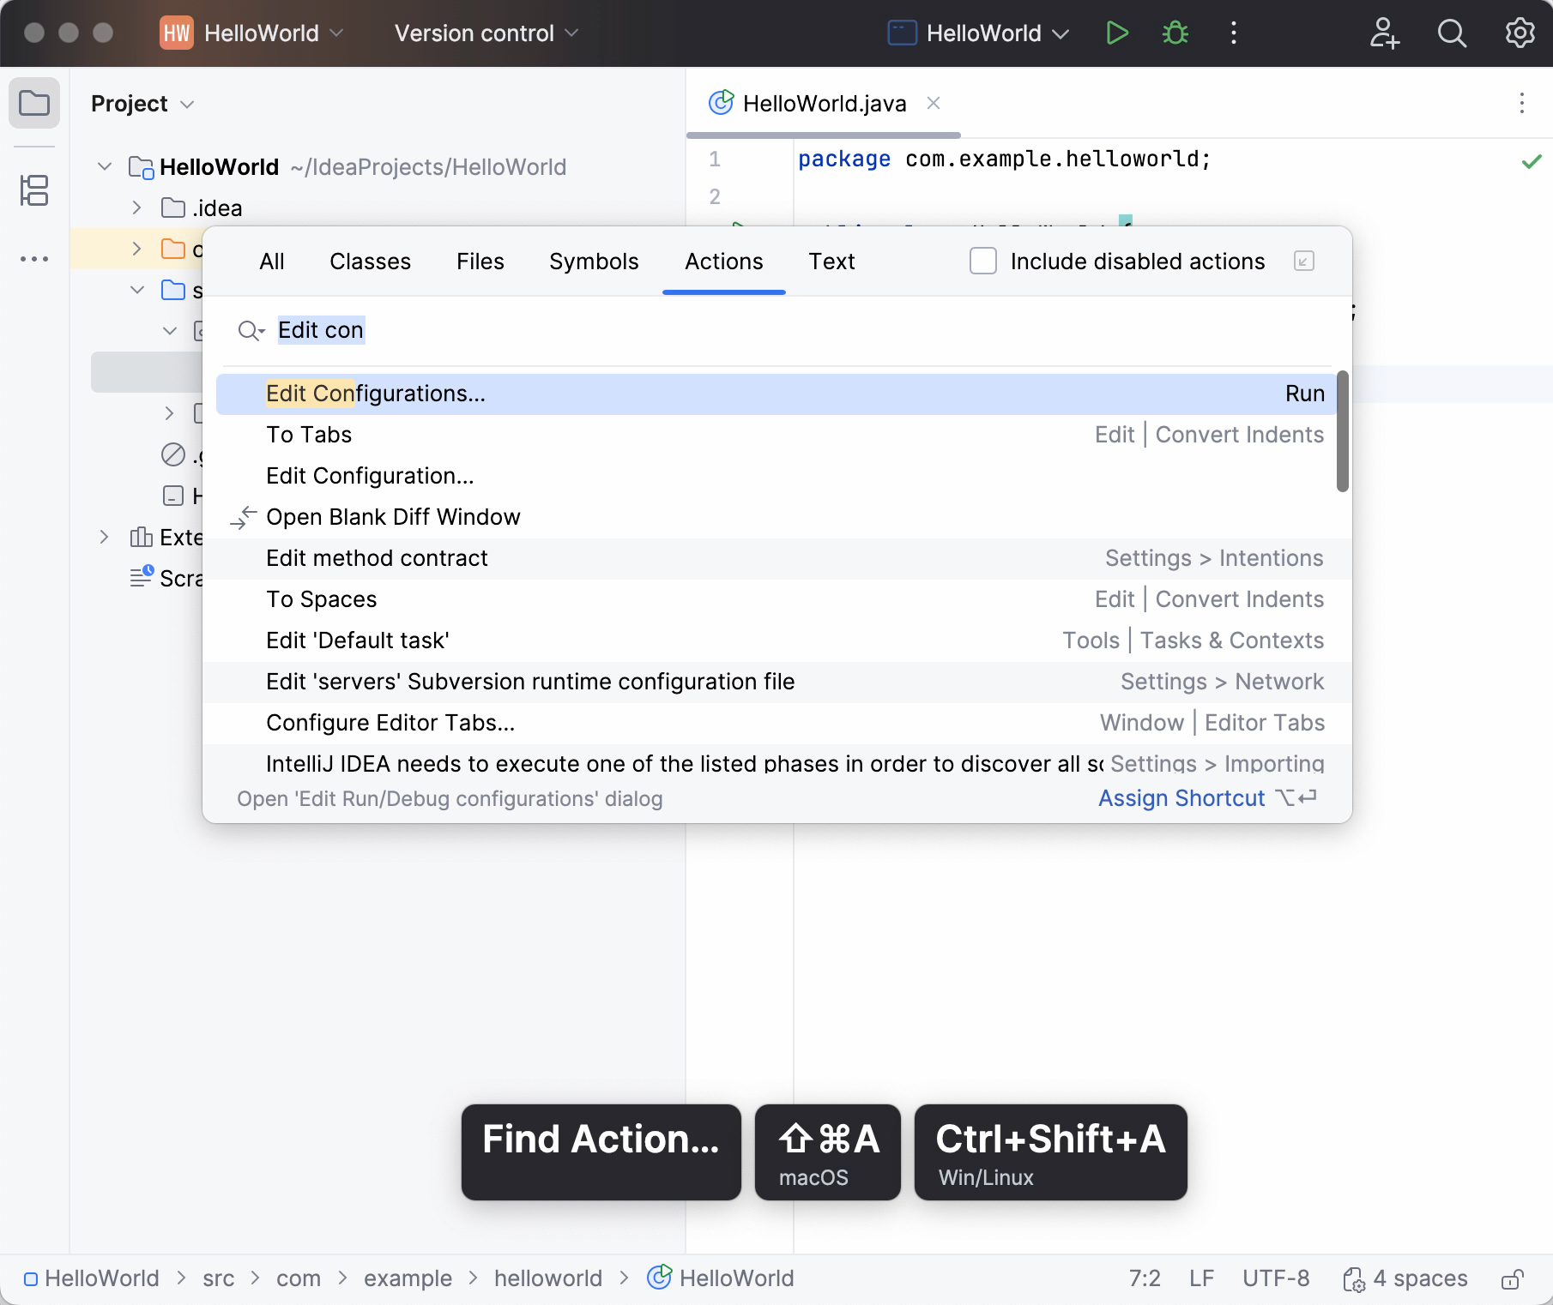1553x1305 pixels.
Task: Open the HelloWorld run configuration dropdown
Action: tap(977, 33)
